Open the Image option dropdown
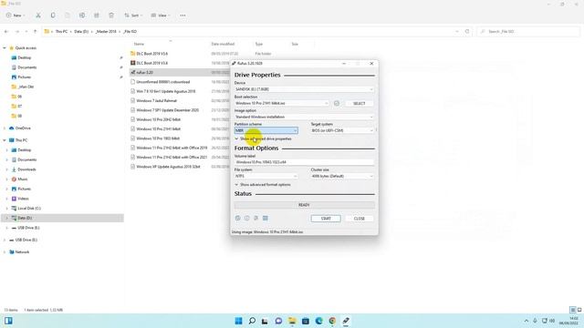Image resolution: width=584 pixels, height=328 pixels. click(304, 117)
